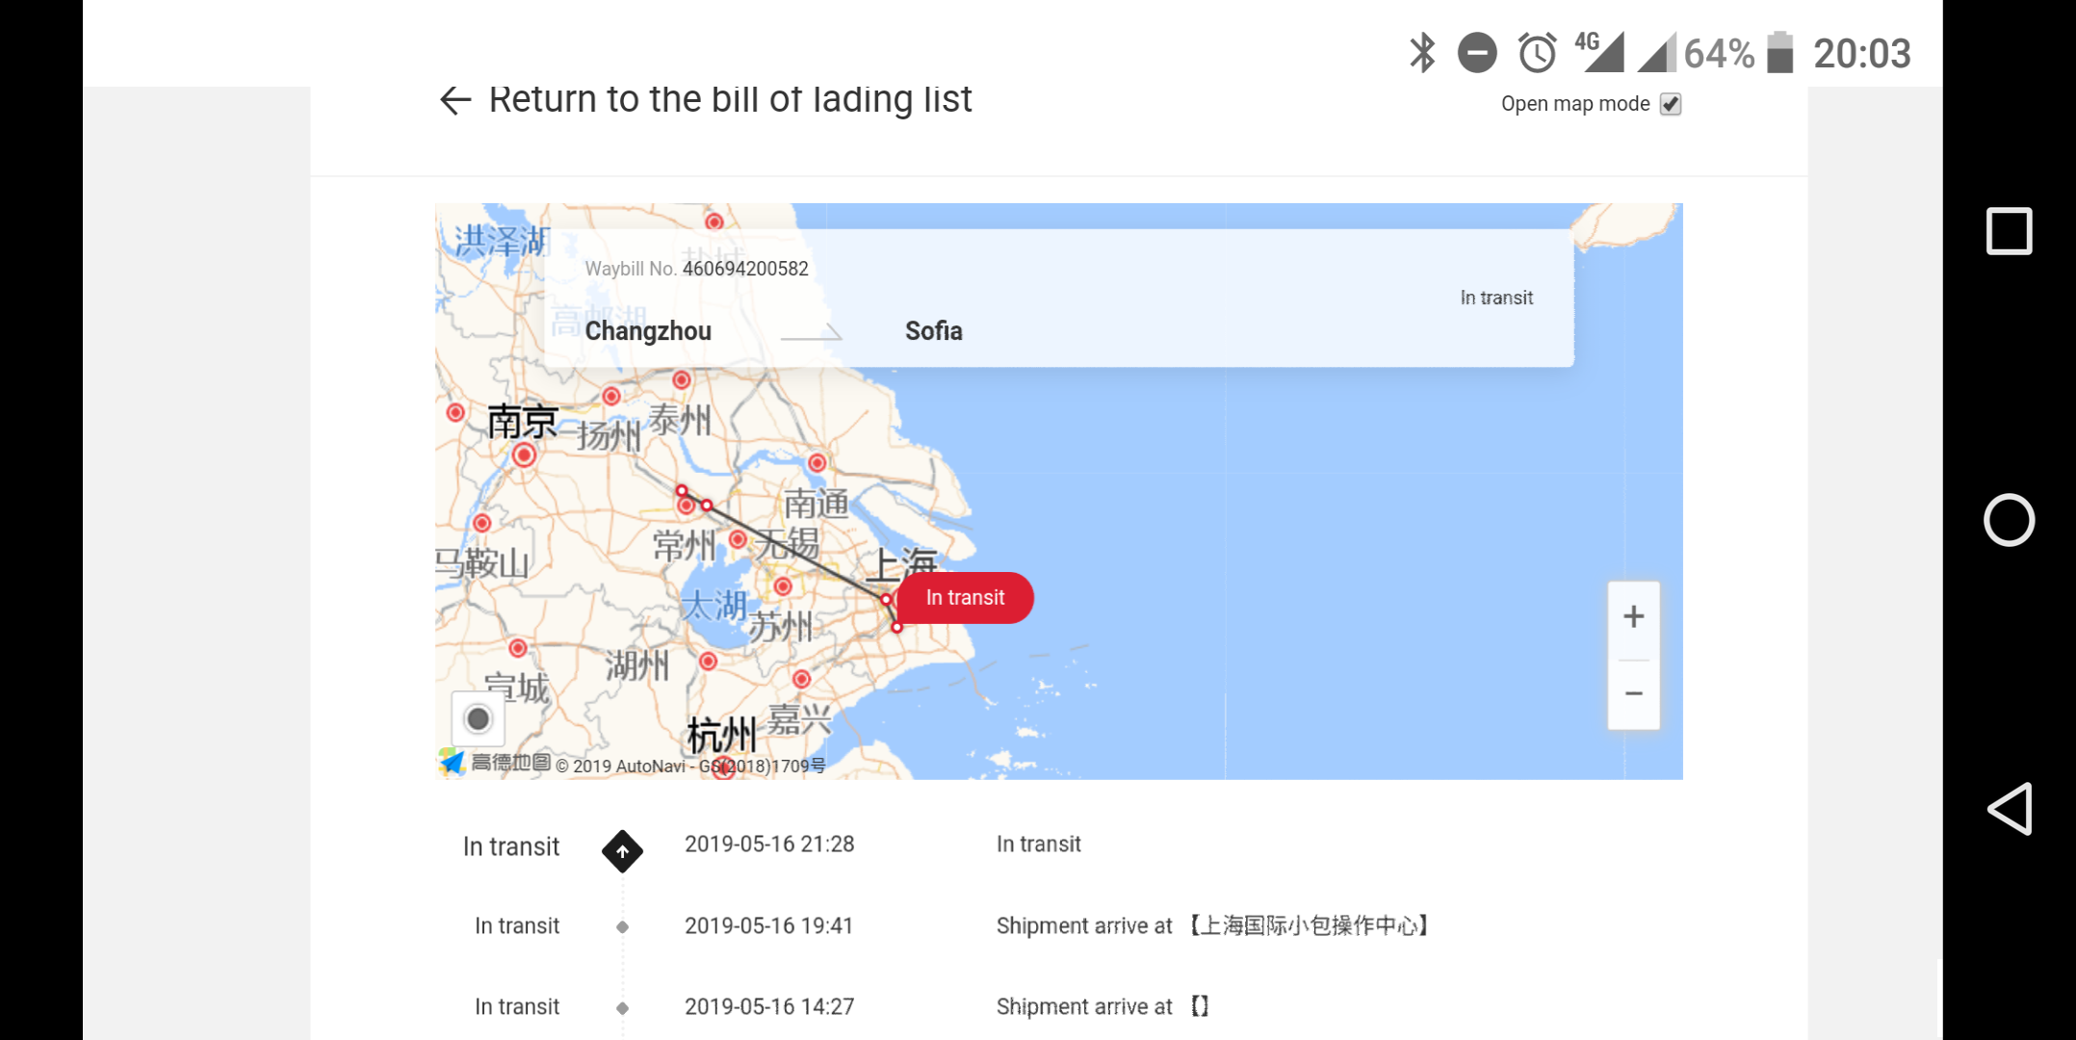
Task: Click the Sofia destination label
Action: point(933,331)
